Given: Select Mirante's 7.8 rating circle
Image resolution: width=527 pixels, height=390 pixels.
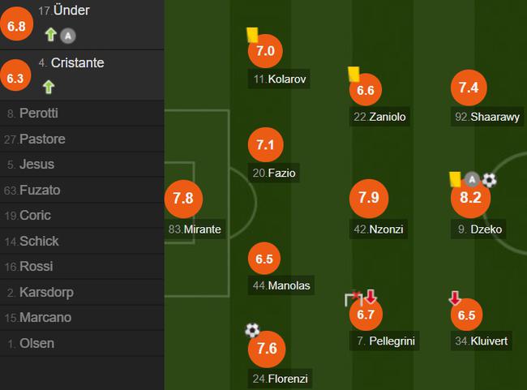Looking at the screenshot, I should click(x=183, y=199).
